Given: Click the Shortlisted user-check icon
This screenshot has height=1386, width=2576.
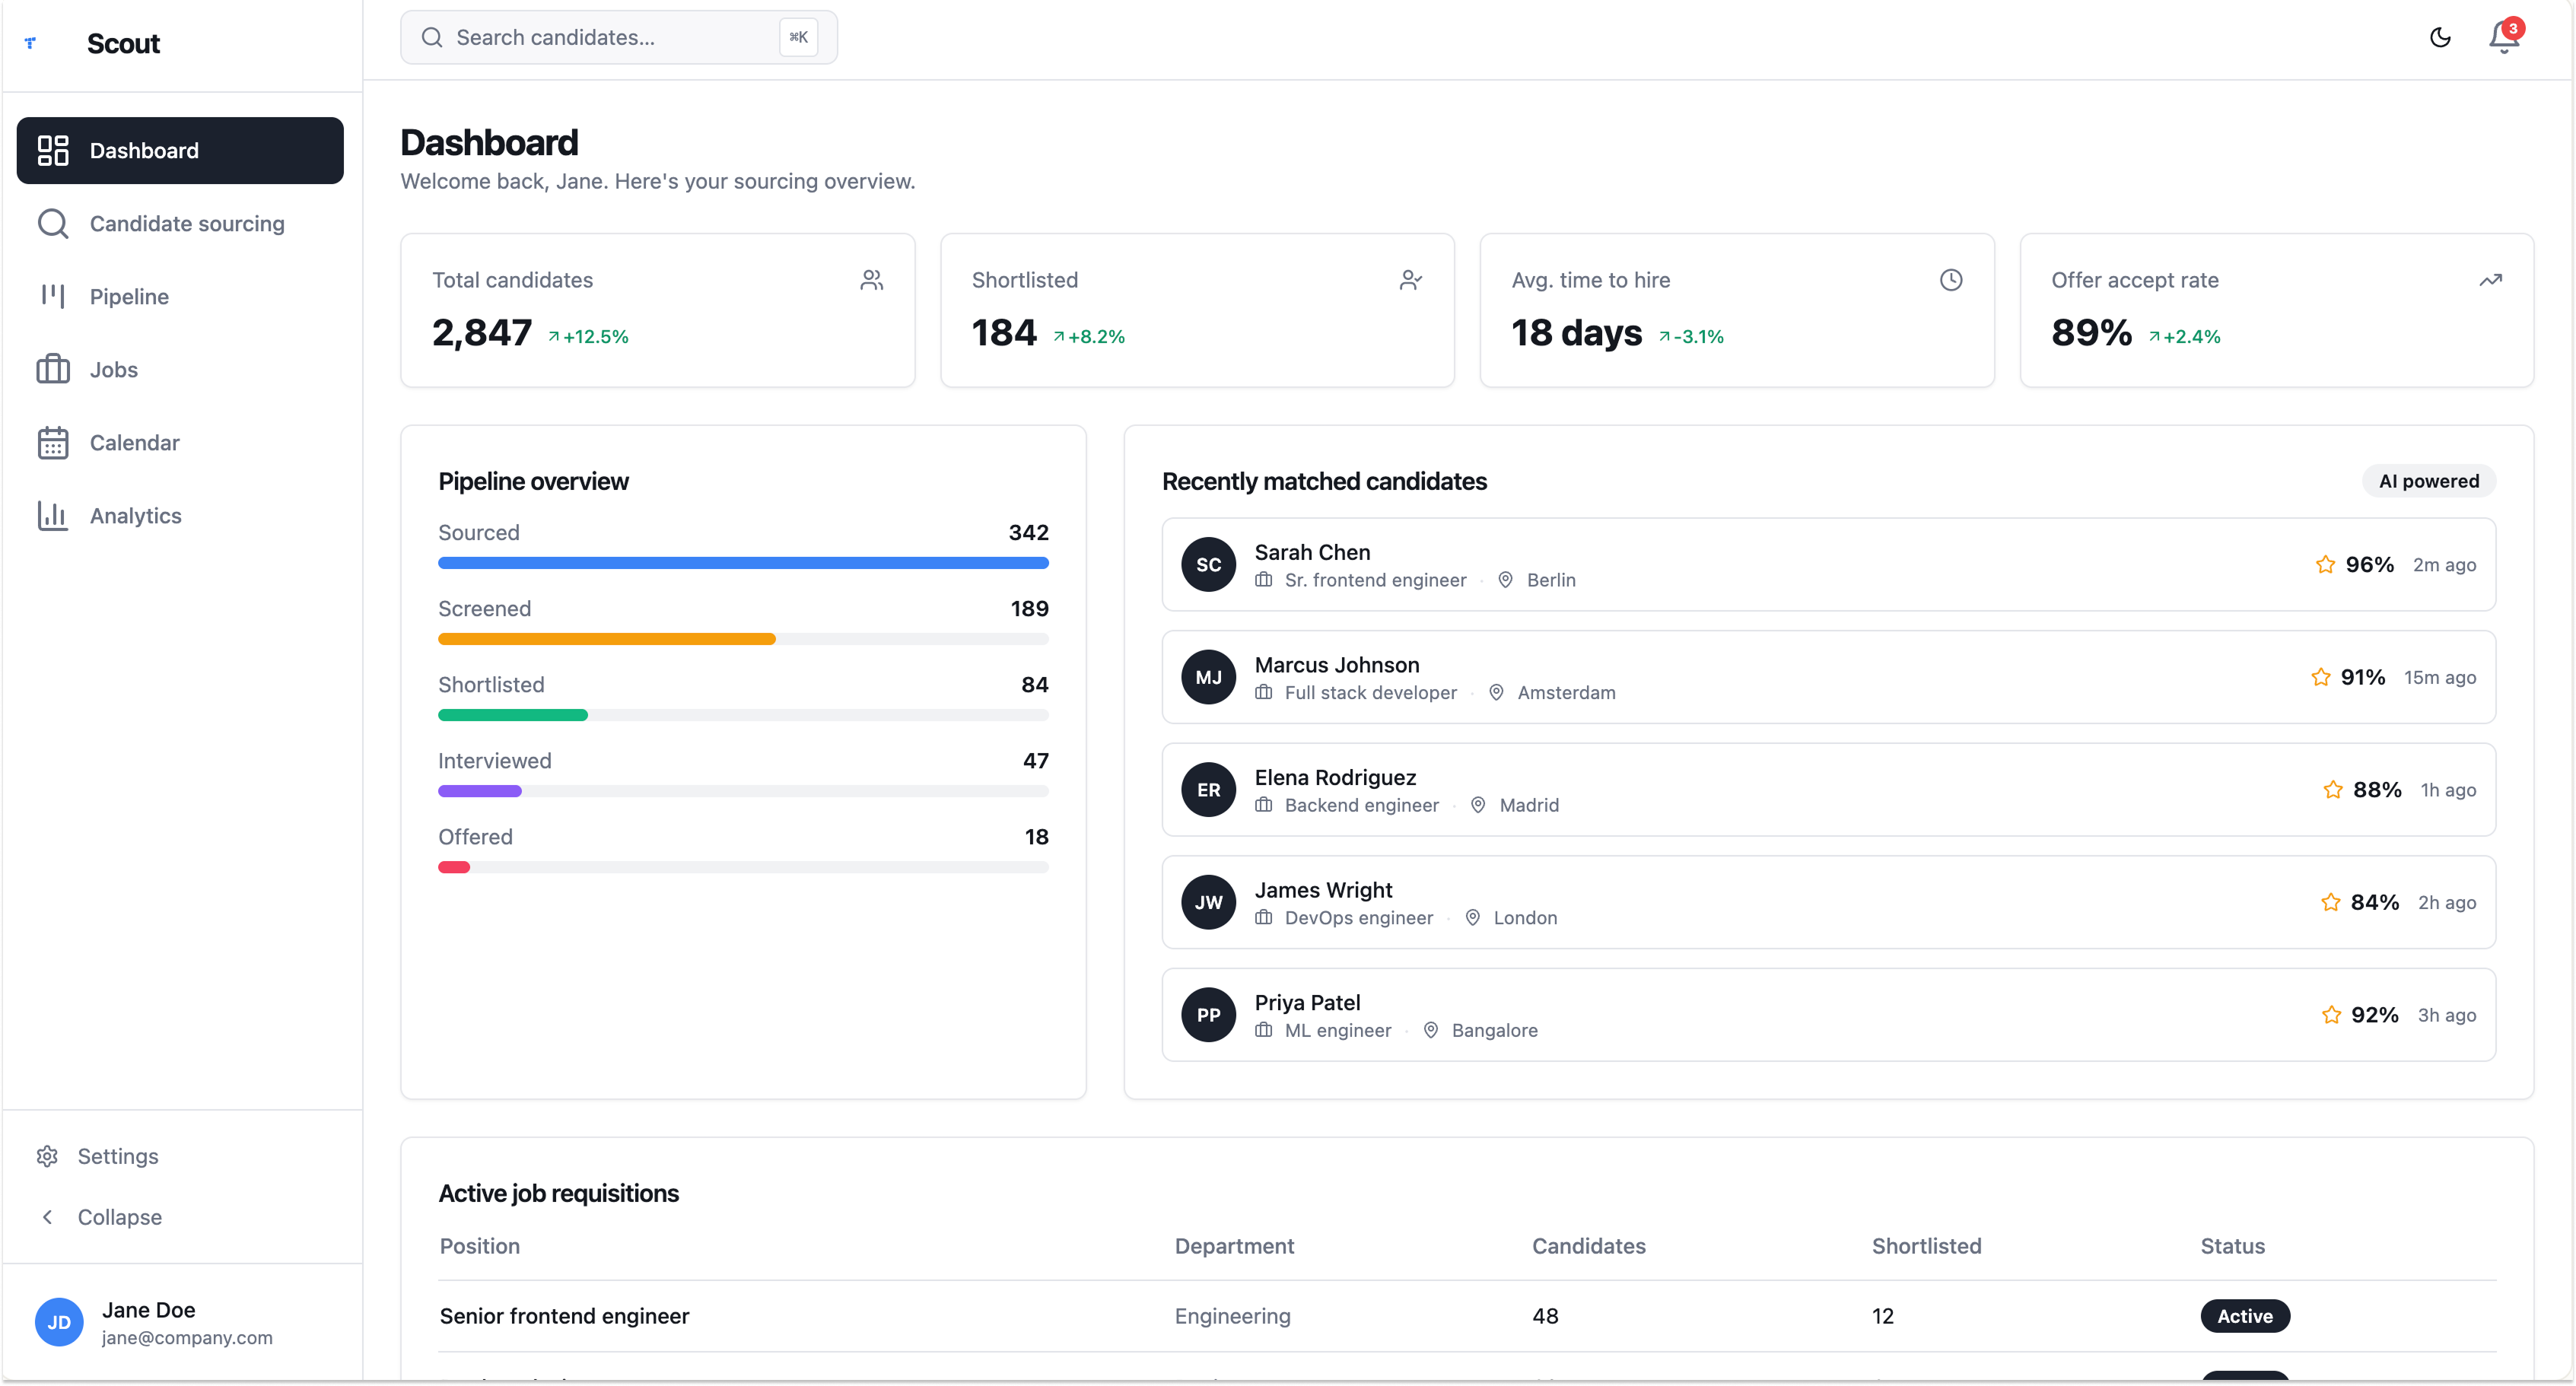Looking at the screenshot, I should [x=1410, y=280].
